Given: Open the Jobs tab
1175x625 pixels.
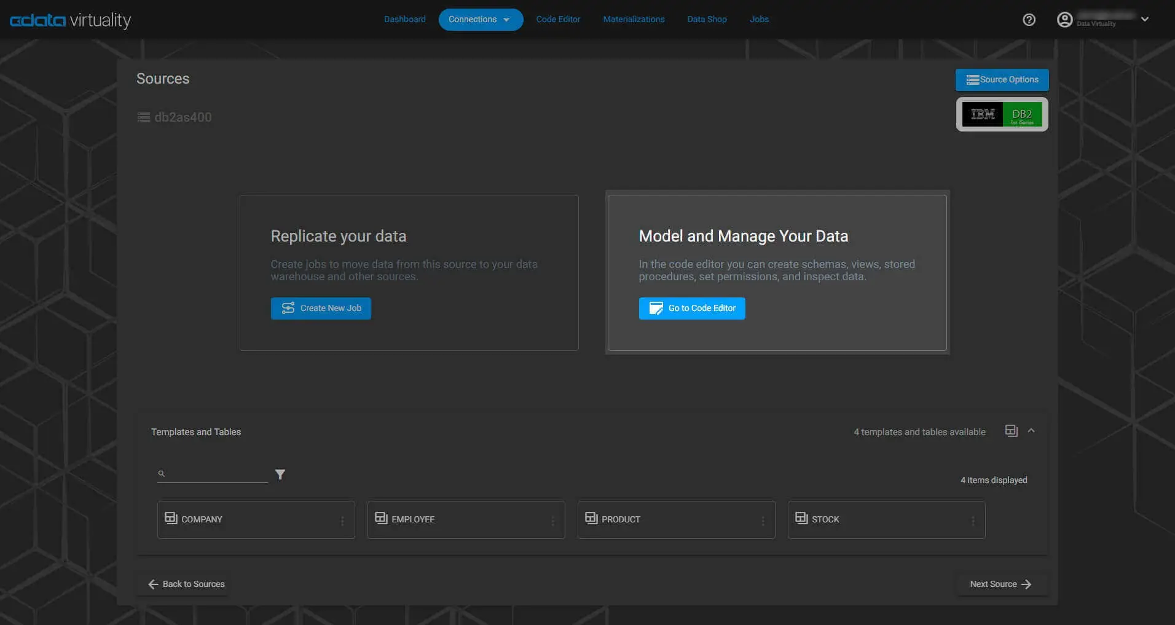Looking at the screenshot, I should 759,19.
